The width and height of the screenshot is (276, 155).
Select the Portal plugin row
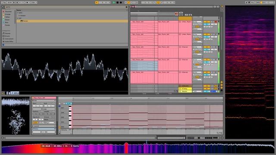72,21
